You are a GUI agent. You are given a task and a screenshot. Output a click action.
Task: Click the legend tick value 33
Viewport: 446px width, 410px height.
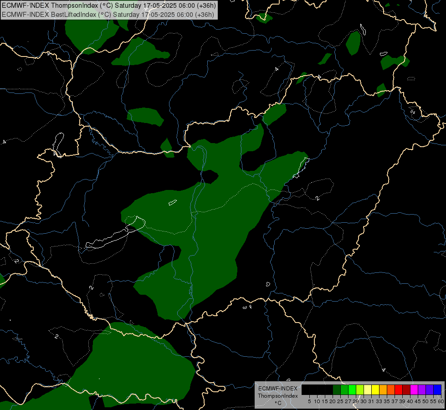[379, 401]
